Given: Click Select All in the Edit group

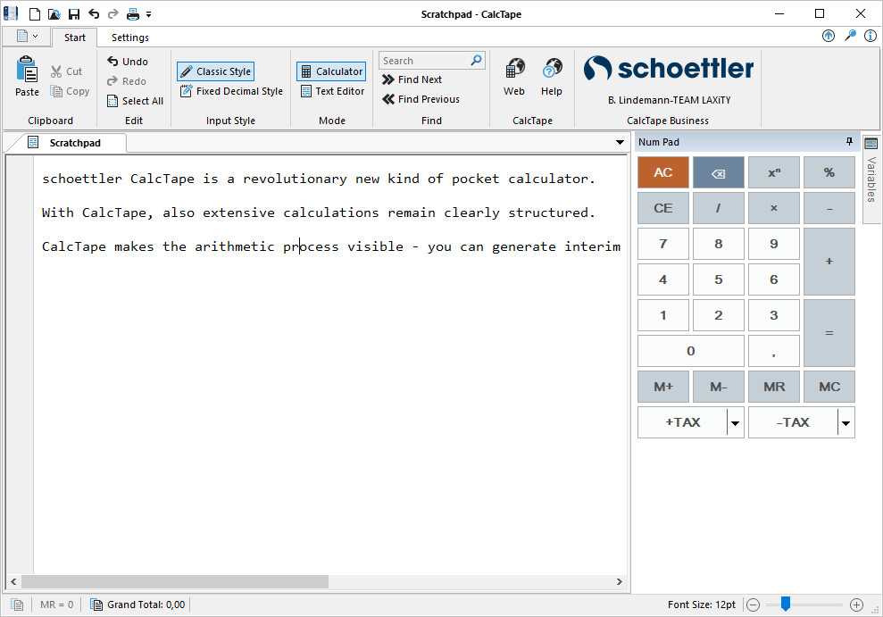Looking at the screenshot, I should (x=135, y=101).
